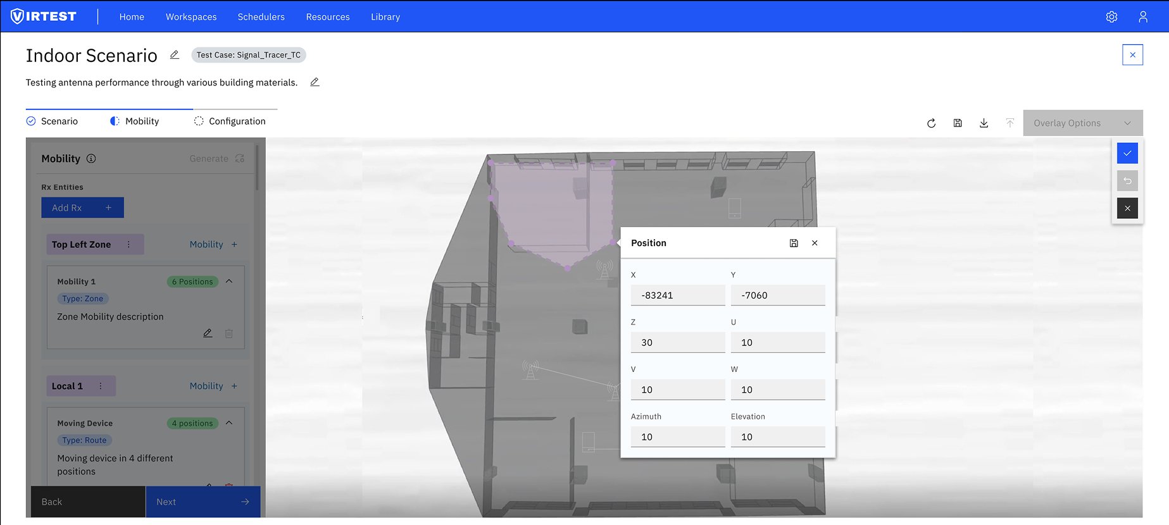Click the Type: Route tag
Screen dimensions: 1169x525
[x=85, y=440]
